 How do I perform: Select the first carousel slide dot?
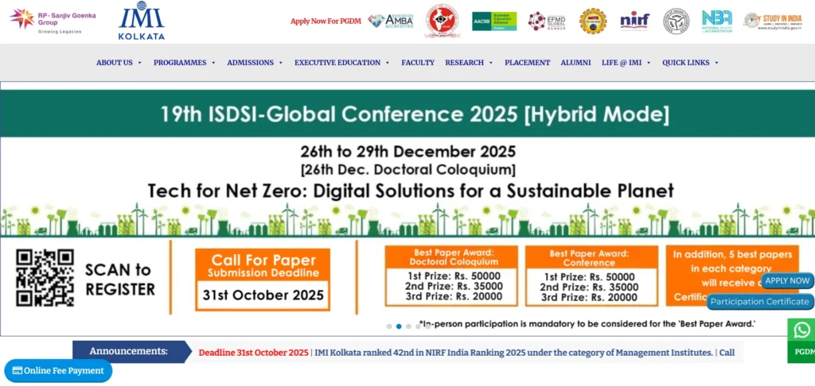tap(389, 326)
